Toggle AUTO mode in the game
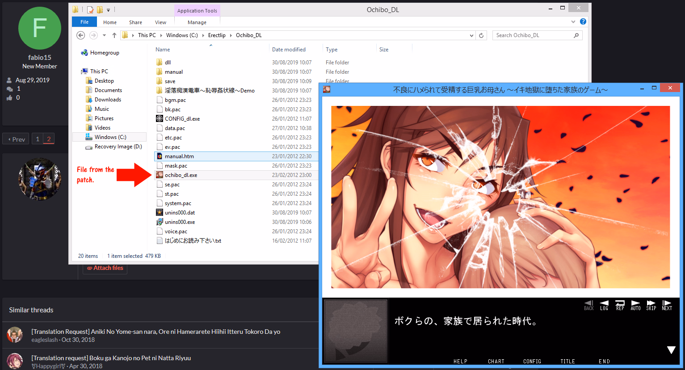This screenshot has height=370, width=685. pyautogui.click(x=635, y=305)
